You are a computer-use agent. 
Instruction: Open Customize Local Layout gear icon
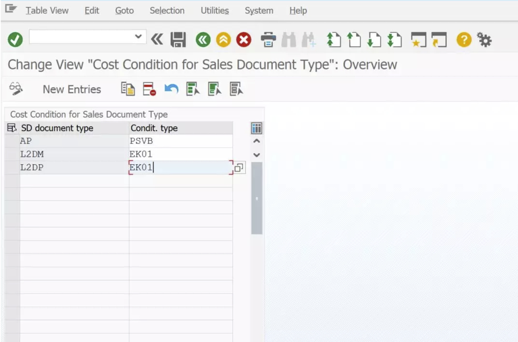point(484,40)
